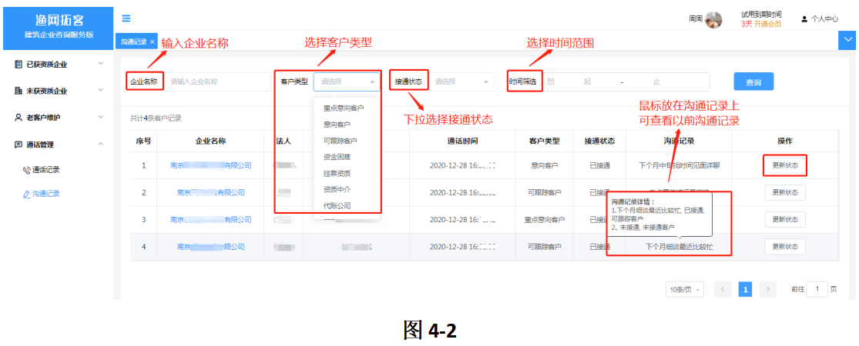859x346 pixels.
Task: Select page 1 in pagination
Action: click(x=745, y=289)
